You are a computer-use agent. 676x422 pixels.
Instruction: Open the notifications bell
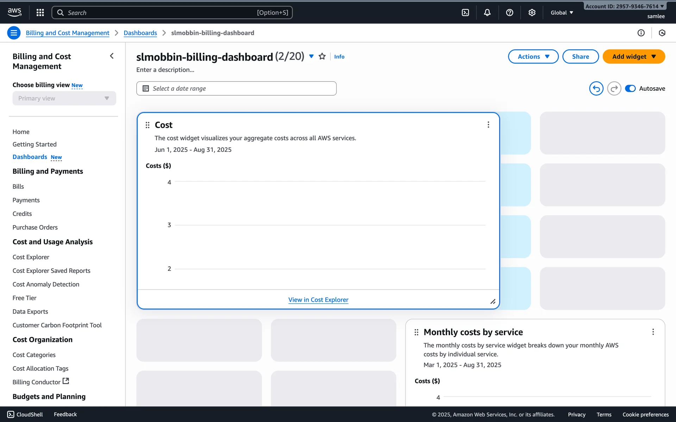[x=487, y=13]
